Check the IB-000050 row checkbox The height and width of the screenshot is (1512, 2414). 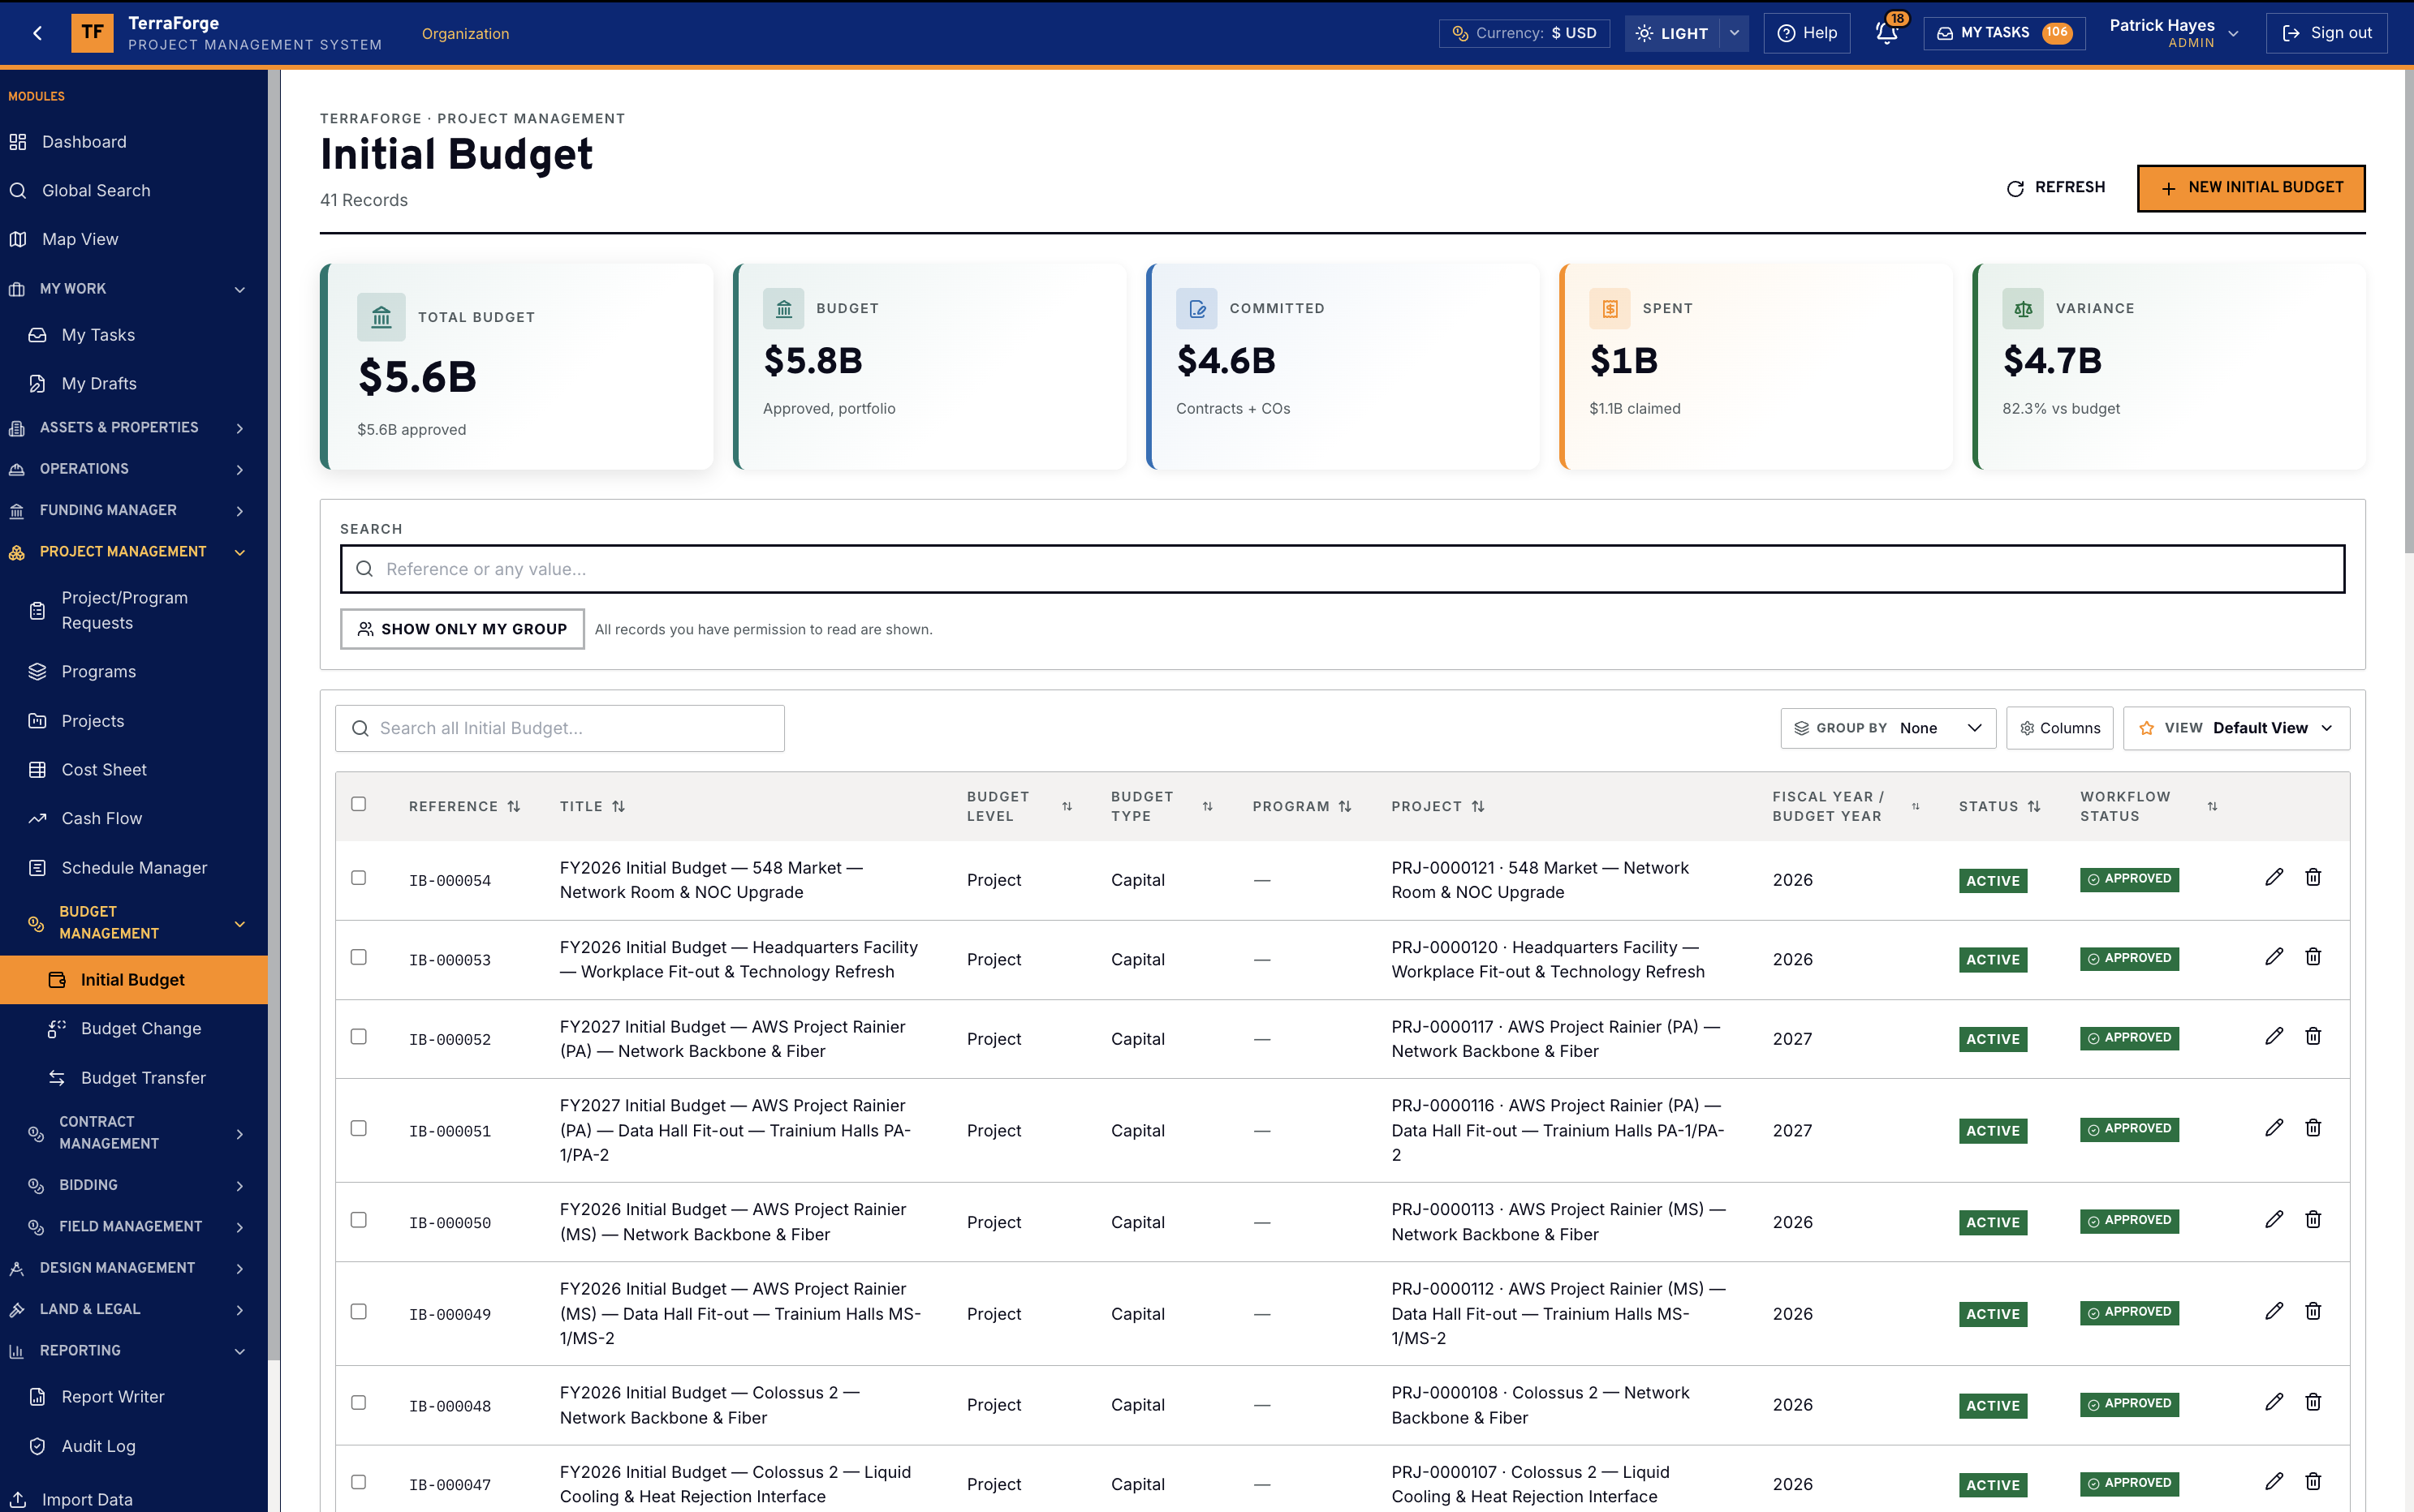pyautogui.click(x=358, y=1220)
